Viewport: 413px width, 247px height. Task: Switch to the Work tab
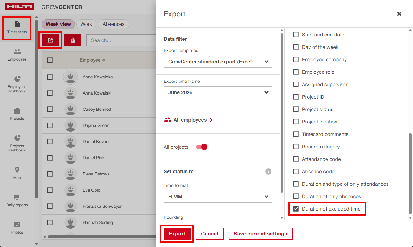coord(86,24)
